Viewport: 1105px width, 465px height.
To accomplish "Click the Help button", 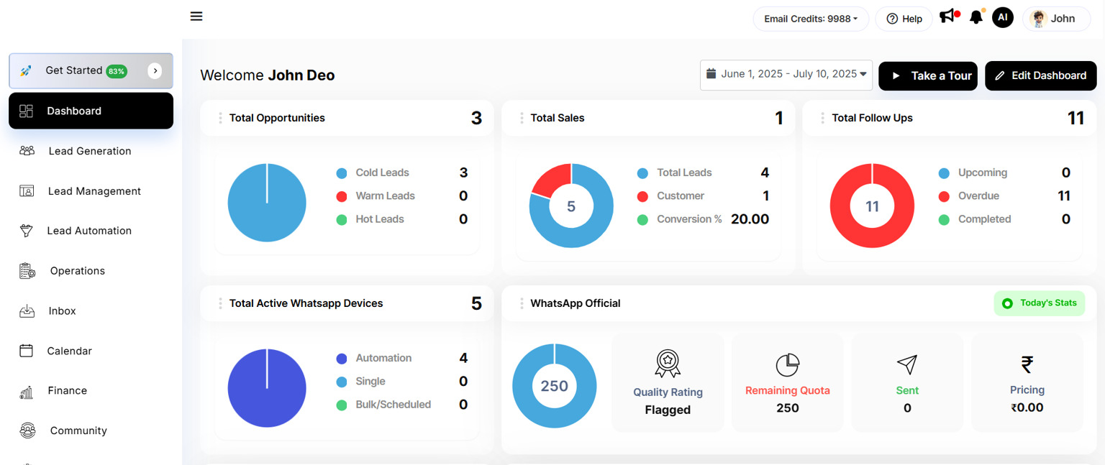I will tap(904, 19).
